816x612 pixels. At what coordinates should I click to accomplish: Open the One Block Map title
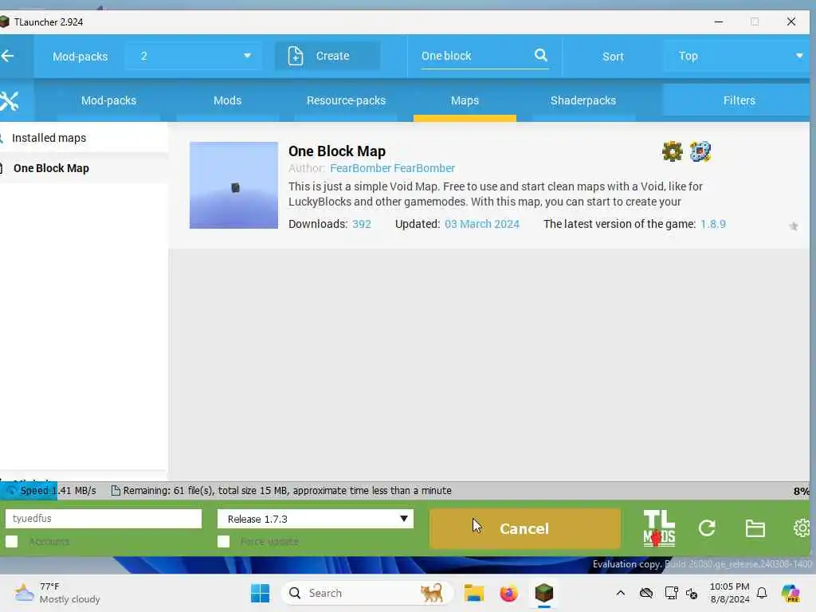[337, 151]
